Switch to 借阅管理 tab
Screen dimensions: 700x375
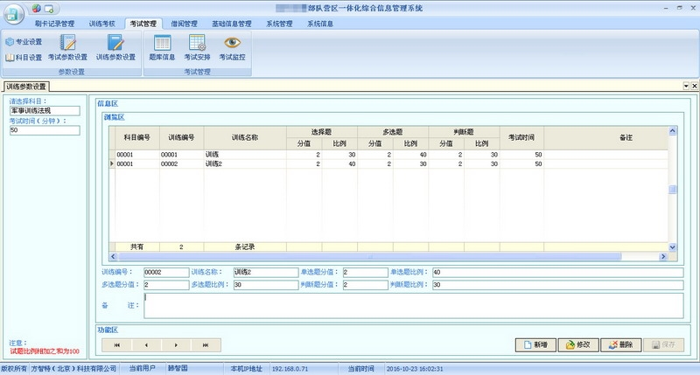coord(184,24)
